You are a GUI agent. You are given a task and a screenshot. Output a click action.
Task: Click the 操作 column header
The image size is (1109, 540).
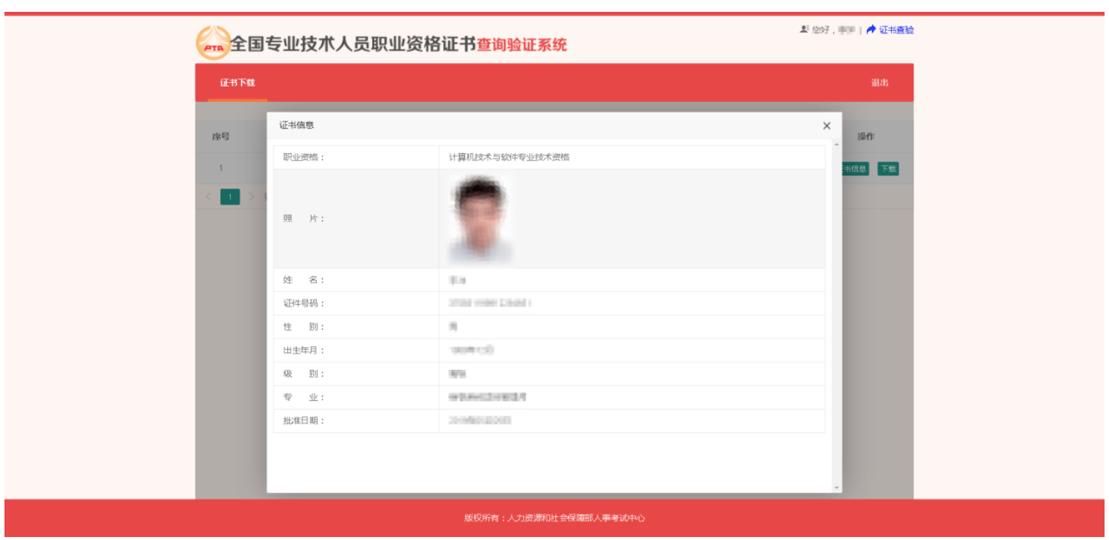pos(865,137)
